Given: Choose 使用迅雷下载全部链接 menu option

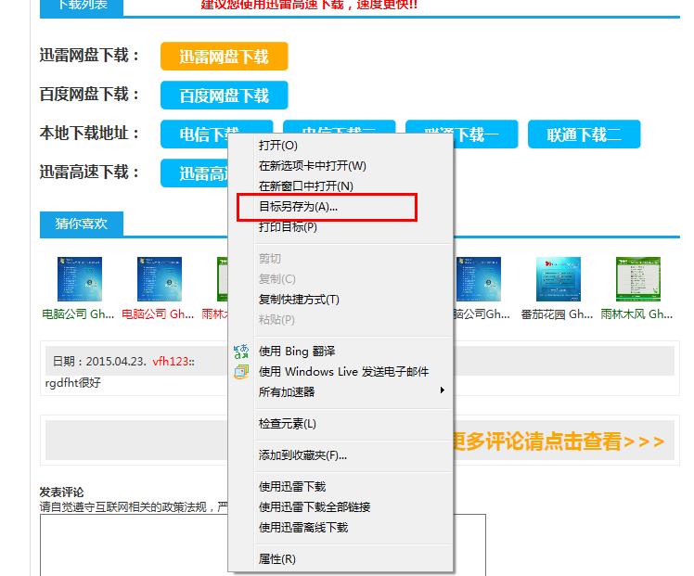Looking at the screenshot, I should 315,507.
